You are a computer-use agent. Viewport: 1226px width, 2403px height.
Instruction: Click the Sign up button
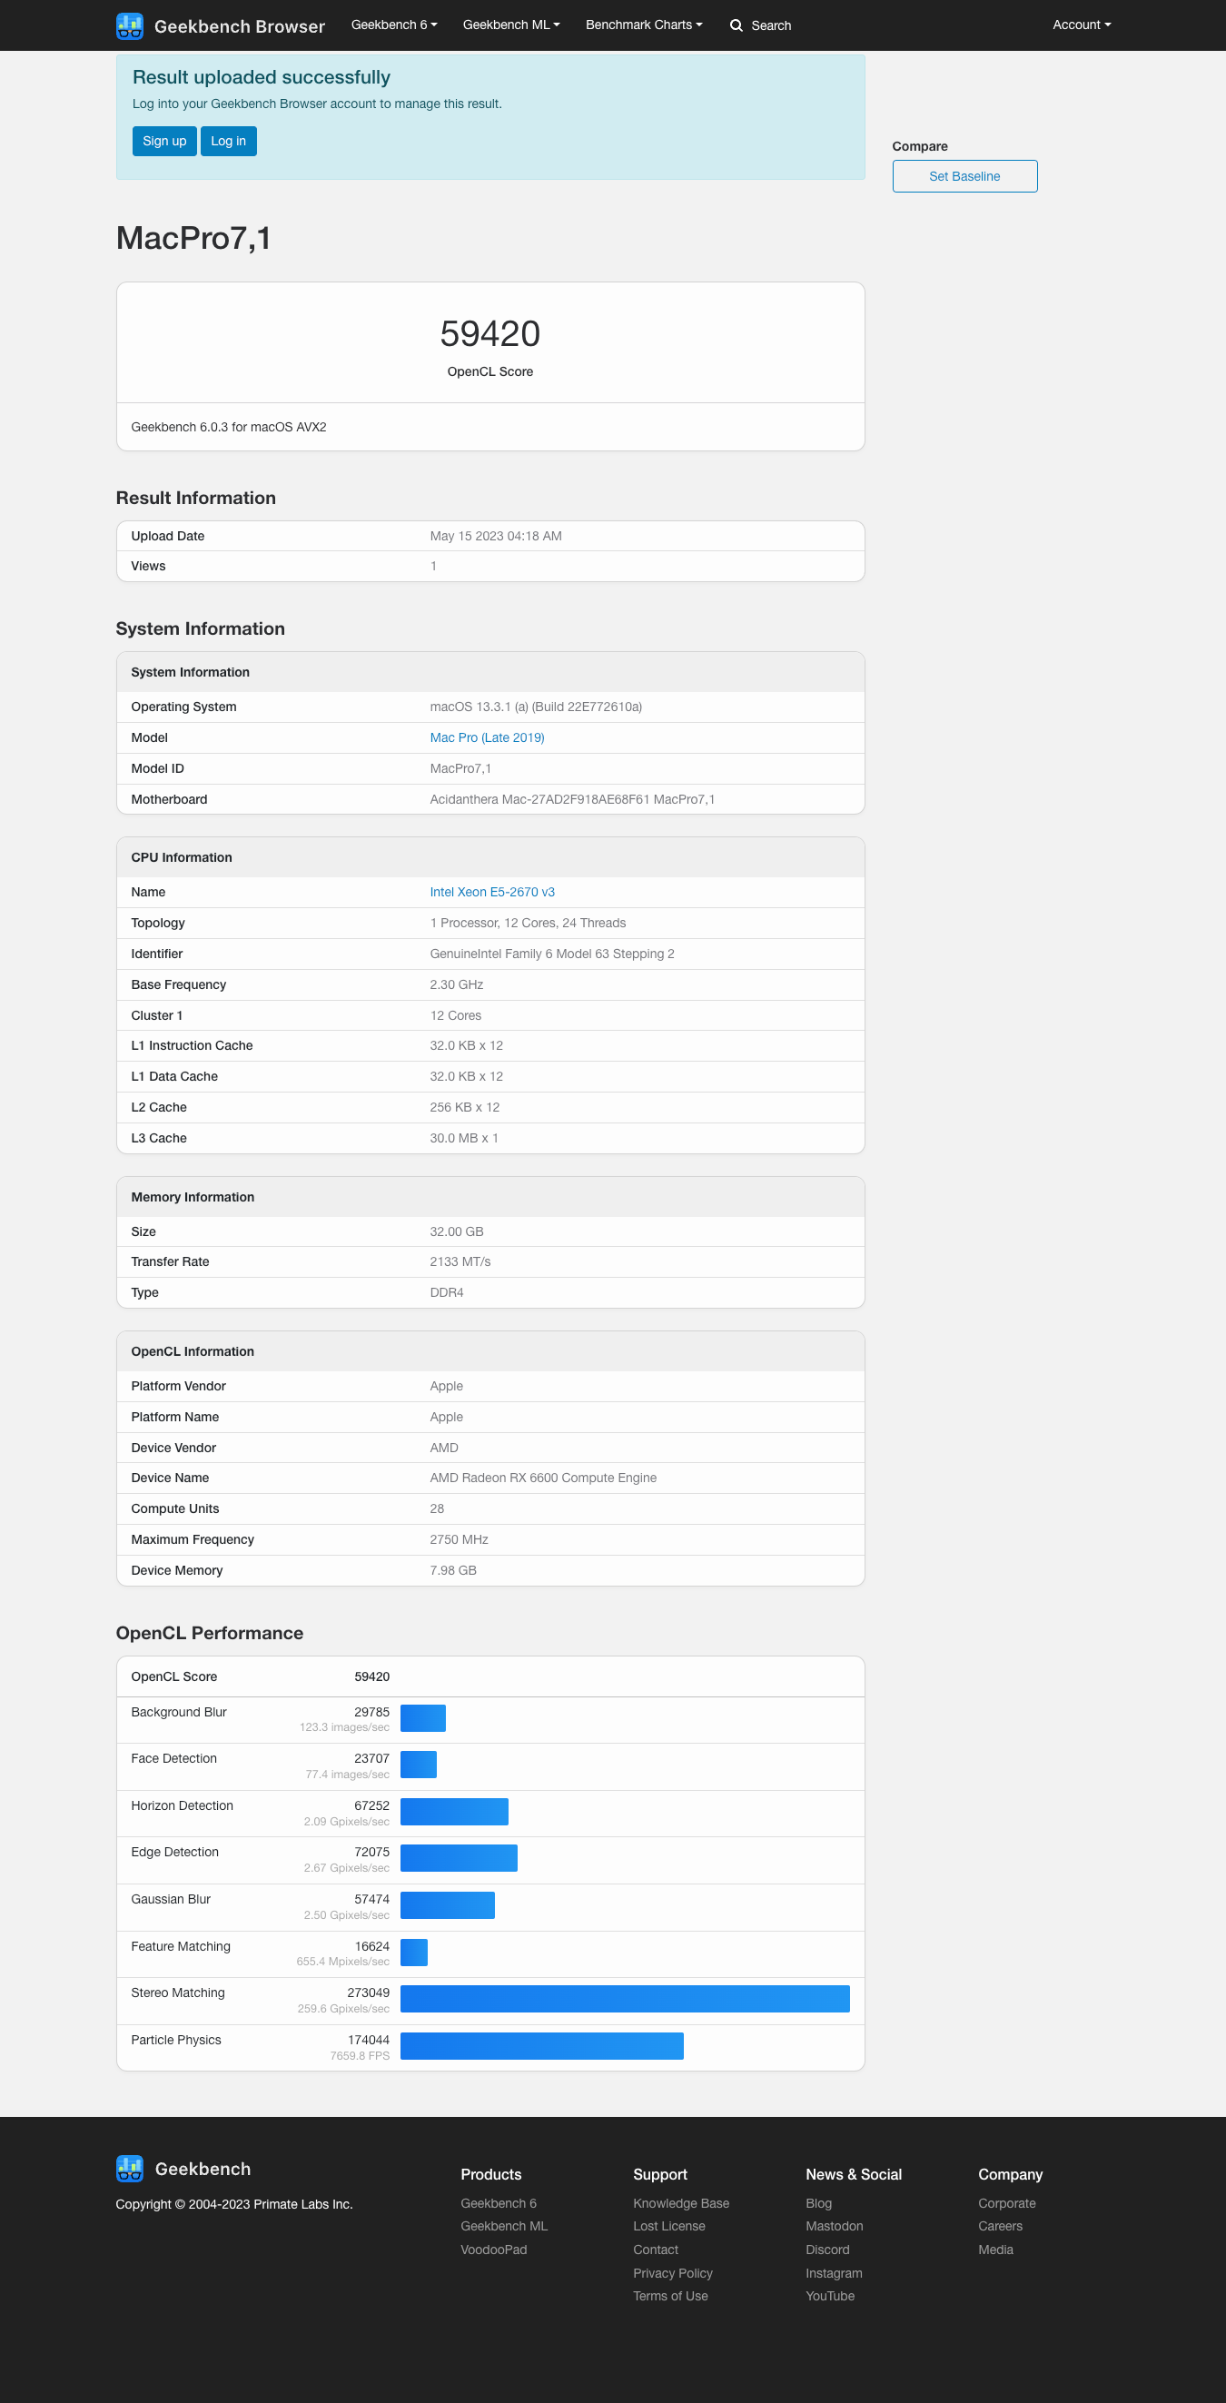click(164, 141)
